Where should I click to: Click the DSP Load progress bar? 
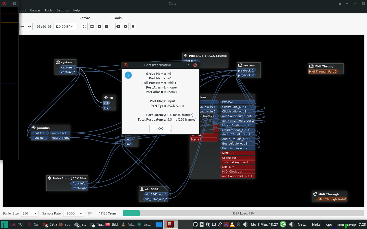point(243,213)
